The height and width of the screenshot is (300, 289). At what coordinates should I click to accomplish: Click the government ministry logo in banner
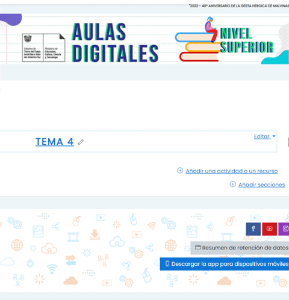43,47
